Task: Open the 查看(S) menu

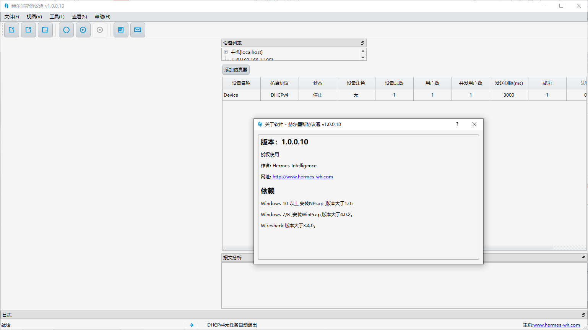Action: tap(80, 17)
